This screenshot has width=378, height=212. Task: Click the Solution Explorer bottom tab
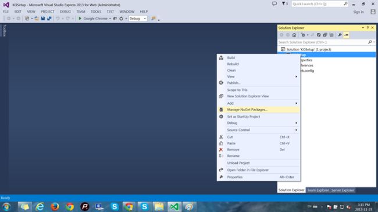(291, 190)
